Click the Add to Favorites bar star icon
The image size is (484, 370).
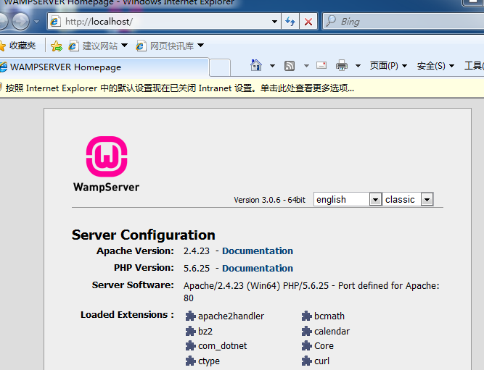coord(57,46)
